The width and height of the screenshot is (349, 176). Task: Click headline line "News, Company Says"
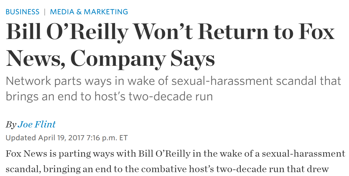(110, 59)
